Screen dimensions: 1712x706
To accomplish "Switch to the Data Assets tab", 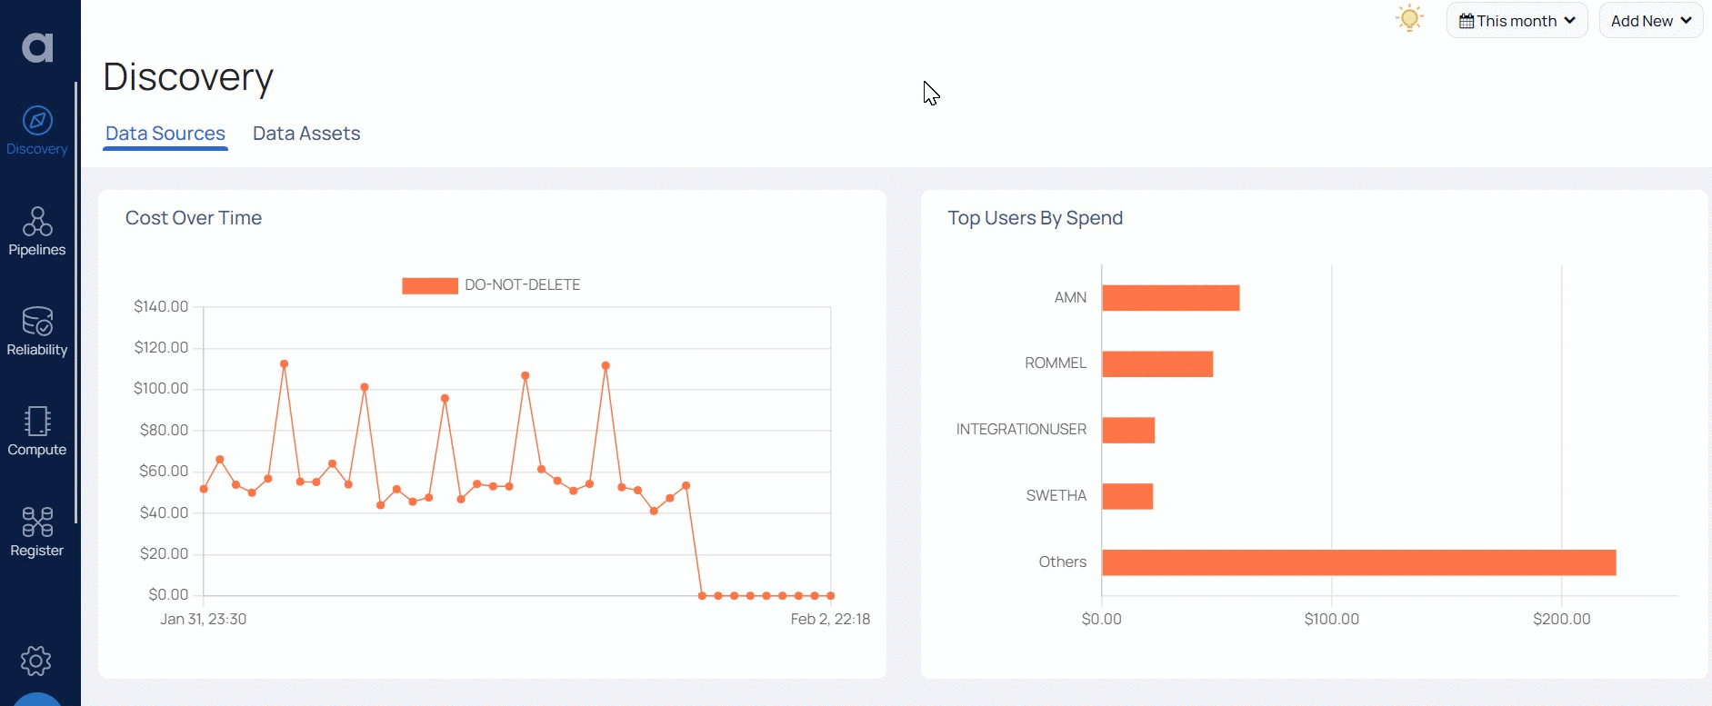I will click(x=306, y=134).
